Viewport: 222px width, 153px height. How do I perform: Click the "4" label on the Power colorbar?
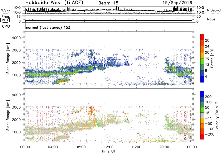(206, 77)
